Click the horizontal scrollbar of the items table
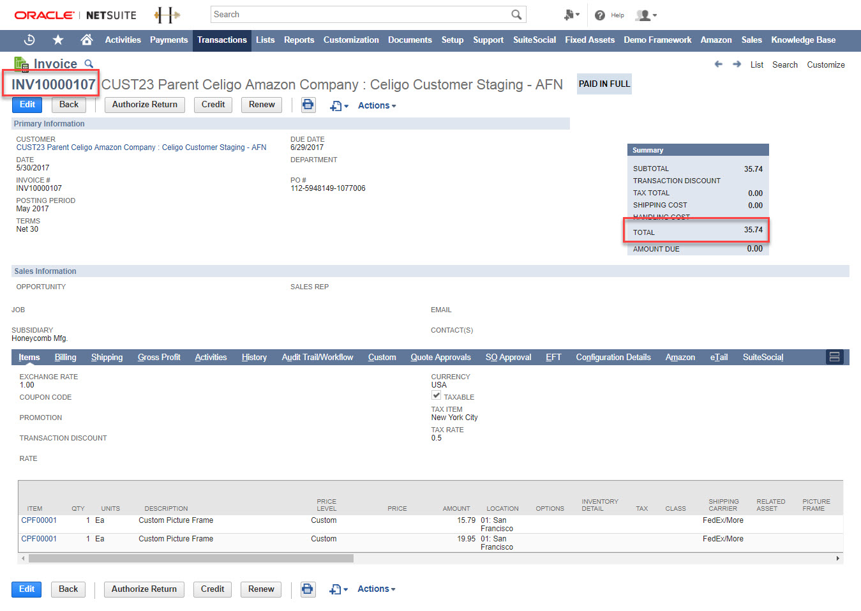This screenshot has height=611, width=861. pos(191,559)
